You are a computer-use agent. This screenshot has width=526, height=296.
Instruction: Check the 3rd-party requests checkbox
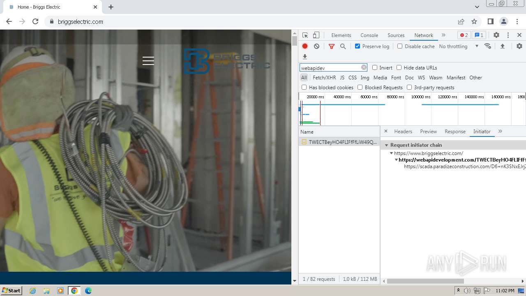(409, 87)
